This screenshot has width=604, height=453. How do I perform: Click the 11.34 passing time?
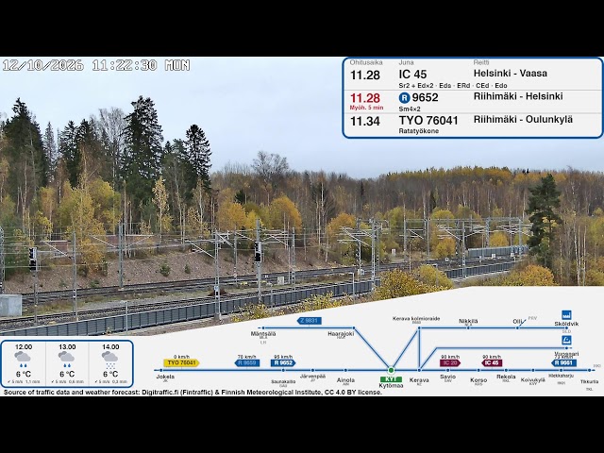pos(365,122)
